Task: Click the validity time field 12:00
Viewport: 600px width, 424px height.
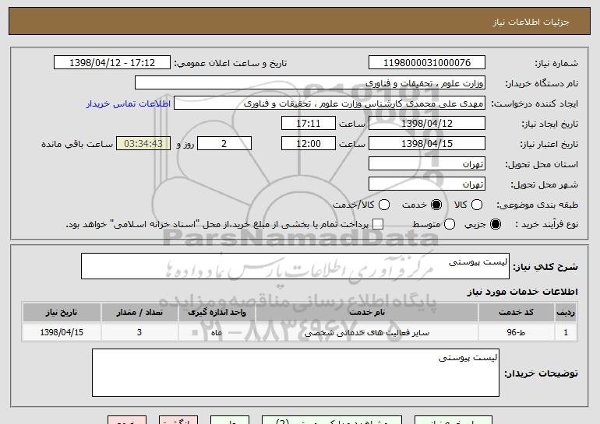Action: (x=309, y=144)
